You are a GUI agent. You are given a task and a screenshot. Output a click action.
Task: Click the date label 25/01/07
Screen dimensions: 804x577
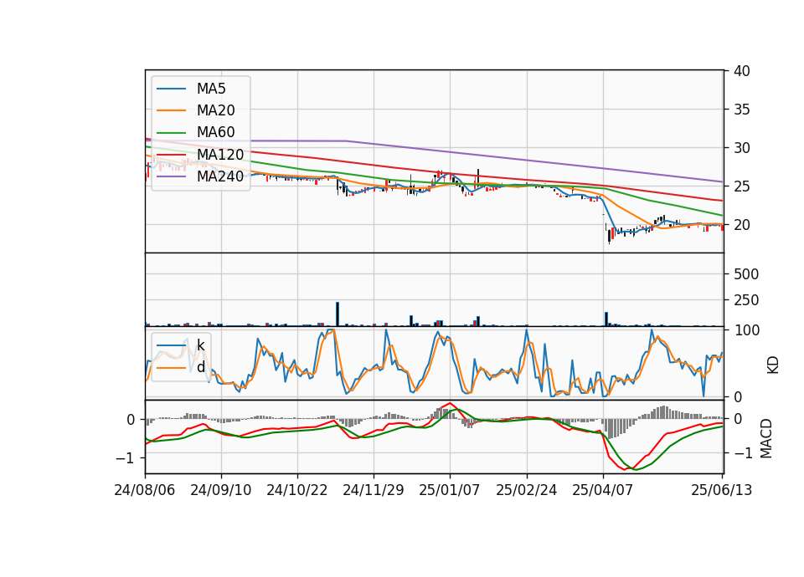[450, 490]
